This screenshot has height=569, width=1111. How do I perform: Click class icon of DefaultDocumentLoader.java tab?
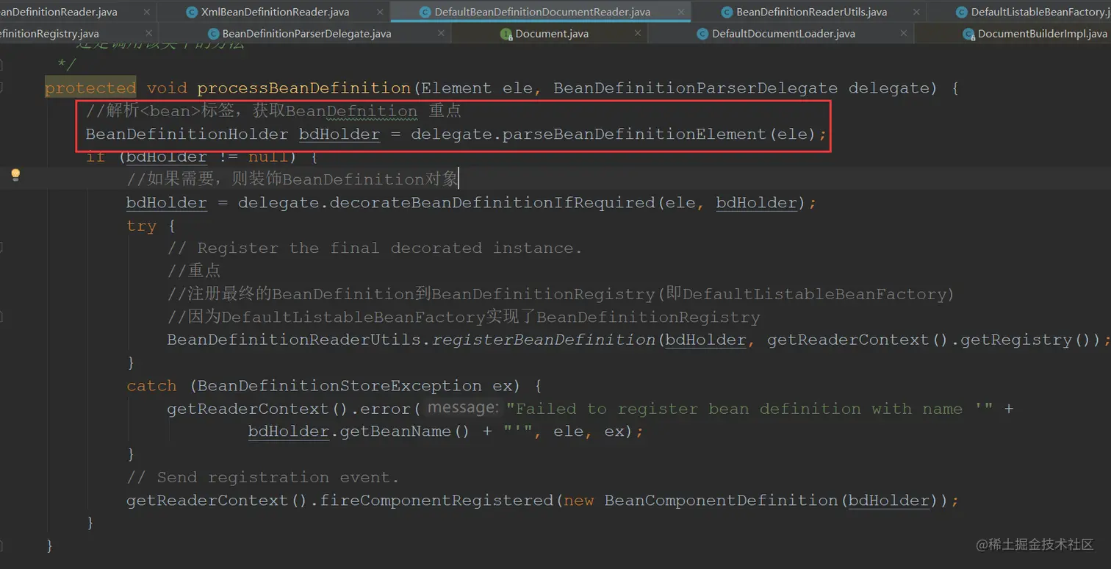click(x=703, y=34)
